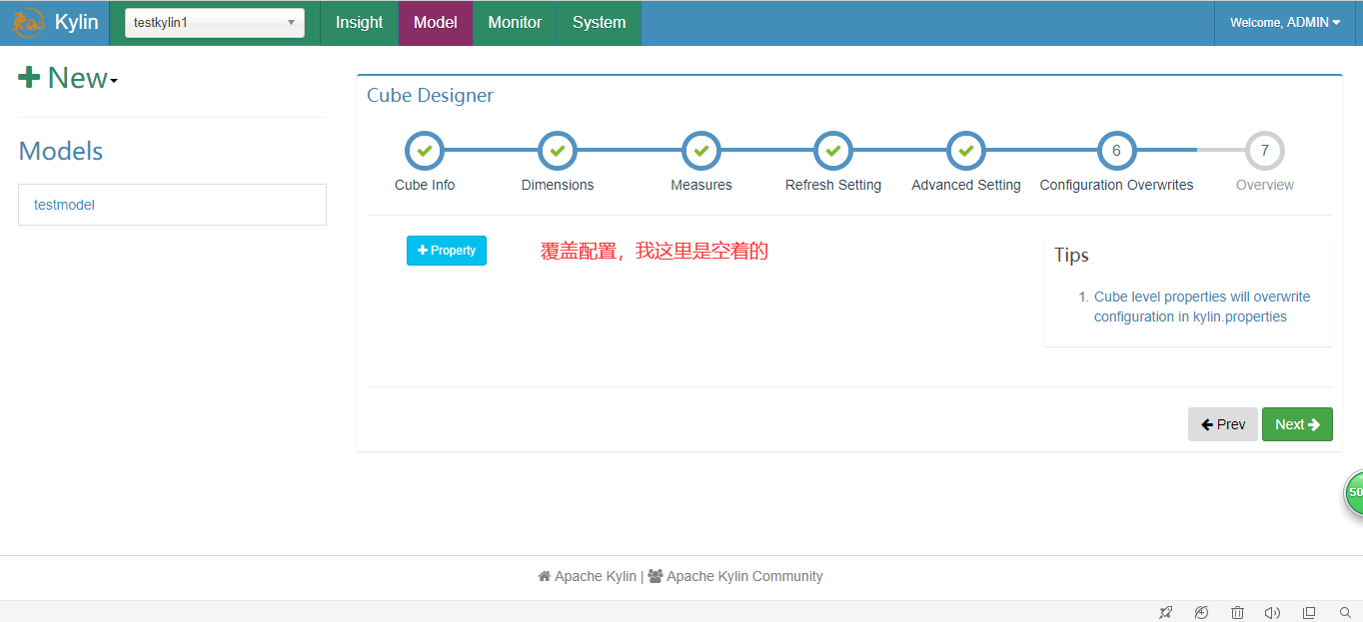
Task: Click the Cube Info step circle
Action: point(425,151)
